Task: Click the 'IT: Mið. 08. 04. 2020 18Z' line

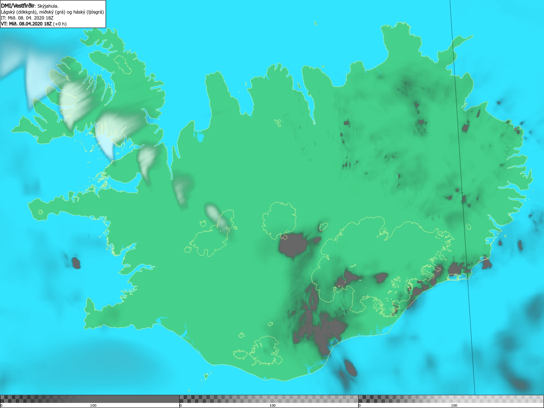Action: point(27,18)
